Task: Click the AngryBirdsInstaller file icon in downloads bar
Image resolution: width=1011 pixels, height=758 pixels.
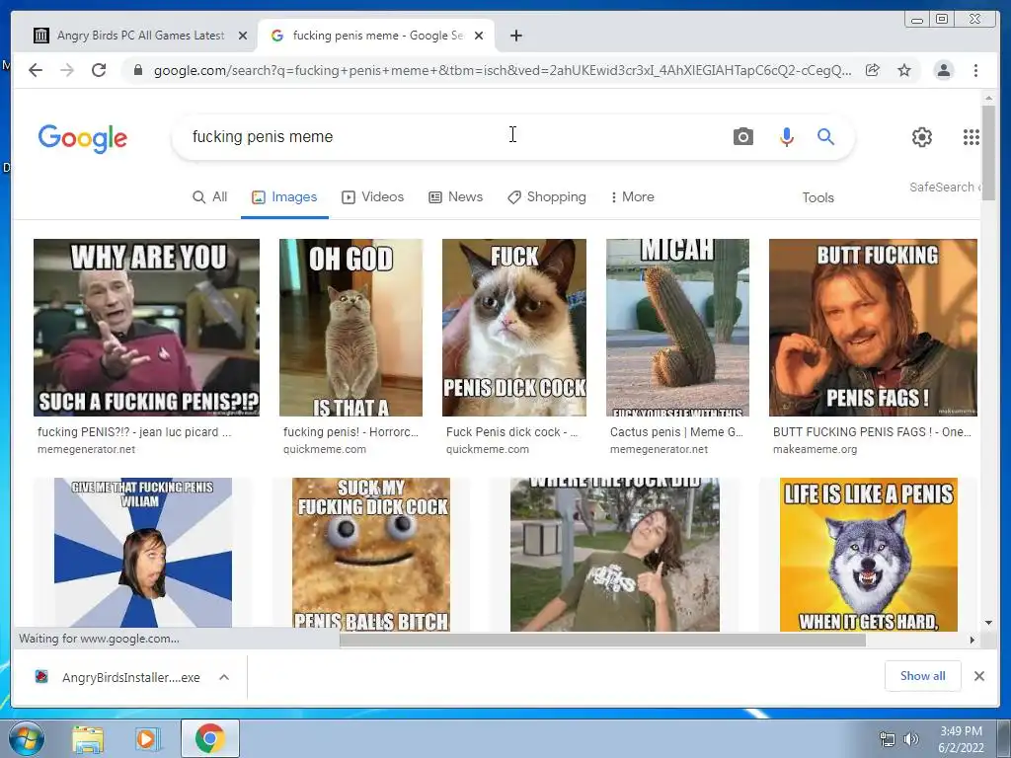Action: 41,677
